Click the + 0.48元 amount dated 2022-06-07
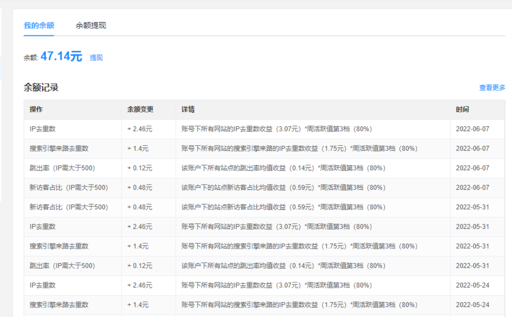512x317 pixels. click(140, 188)
